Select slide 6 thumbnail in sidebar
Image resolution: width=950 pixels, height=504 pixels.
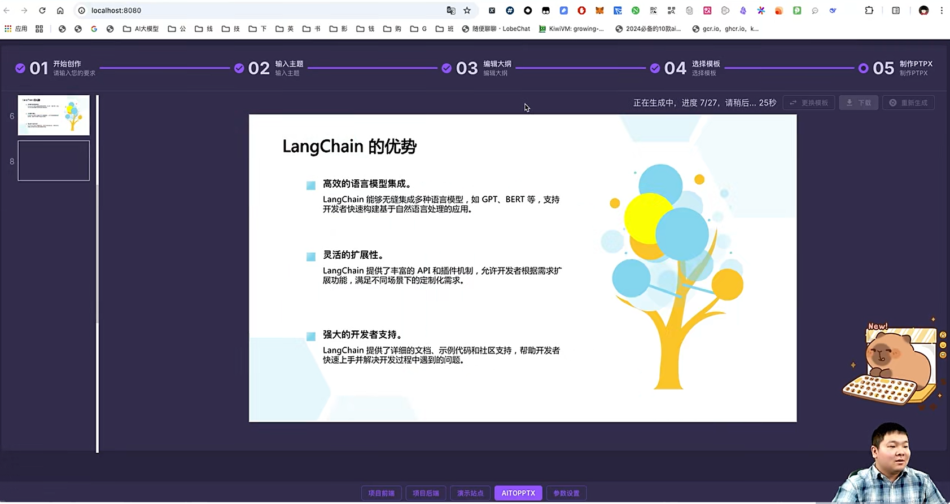click(x=54, y=115)
